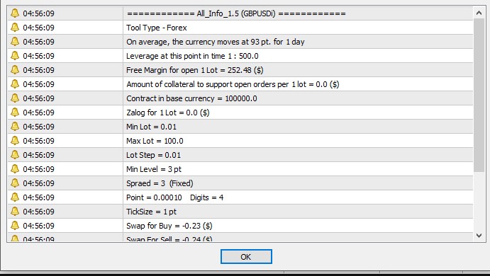The image size is (490, 276).
Task: Click the bell icon beside the All_Info_1.5 header row
Action: click(15, 13)
